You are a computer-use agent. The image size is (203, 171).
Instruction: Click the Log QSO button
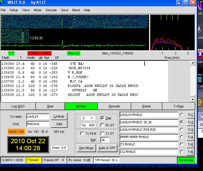pyautogui.click(x=18, y=106)
